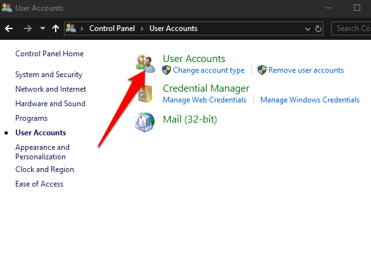Go back using the back arrow
371x263 pixels.
(x=9, y=28)
